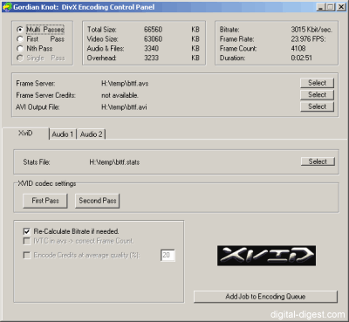
Task: Click the Video Size value 63060
Action: pos(153,39)
